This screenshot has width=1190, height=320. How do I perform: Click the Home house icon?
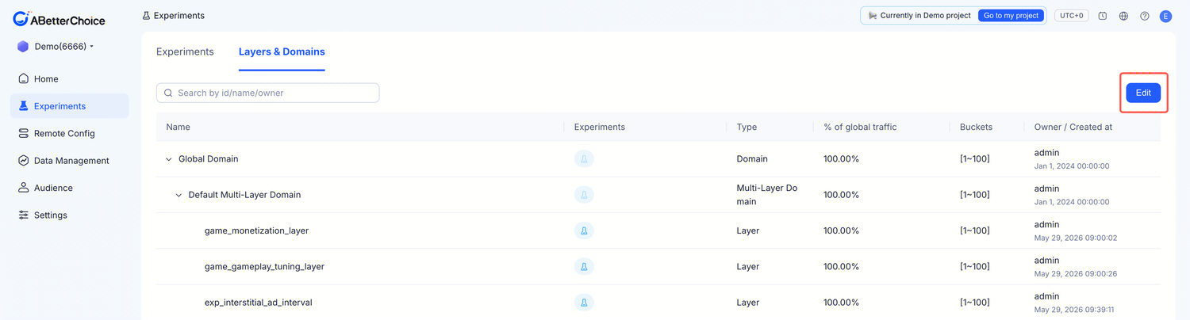pos(24,79)
